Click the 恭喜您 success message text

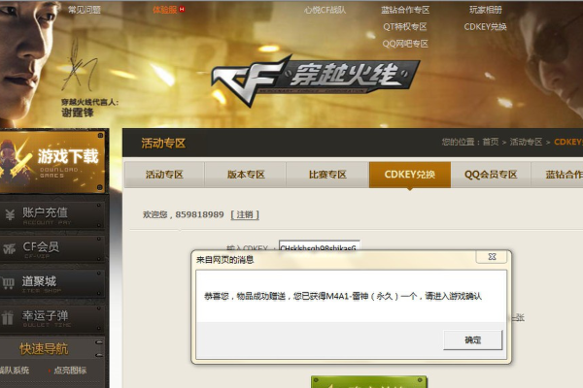pyautogui.click(x=342, y=296)
